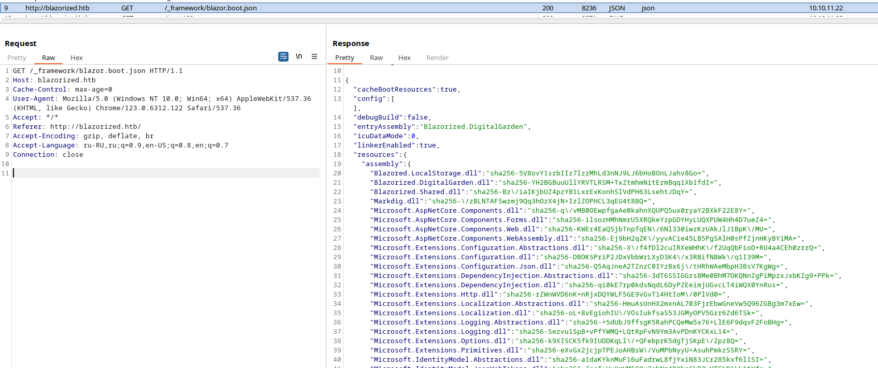This screenshot has width=878, height=368.
Task: Click the "cacheBootResources" JSON key
Action: click(x=395, y=90)
